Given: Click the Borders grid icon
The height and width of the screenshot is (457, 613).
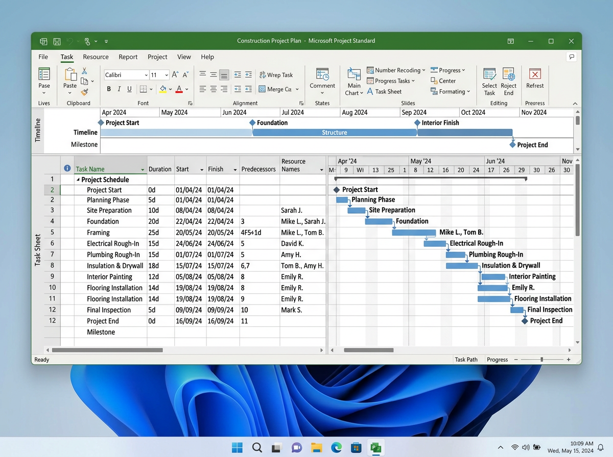Looking at the screenshot, I should click(x=143, y=89).
